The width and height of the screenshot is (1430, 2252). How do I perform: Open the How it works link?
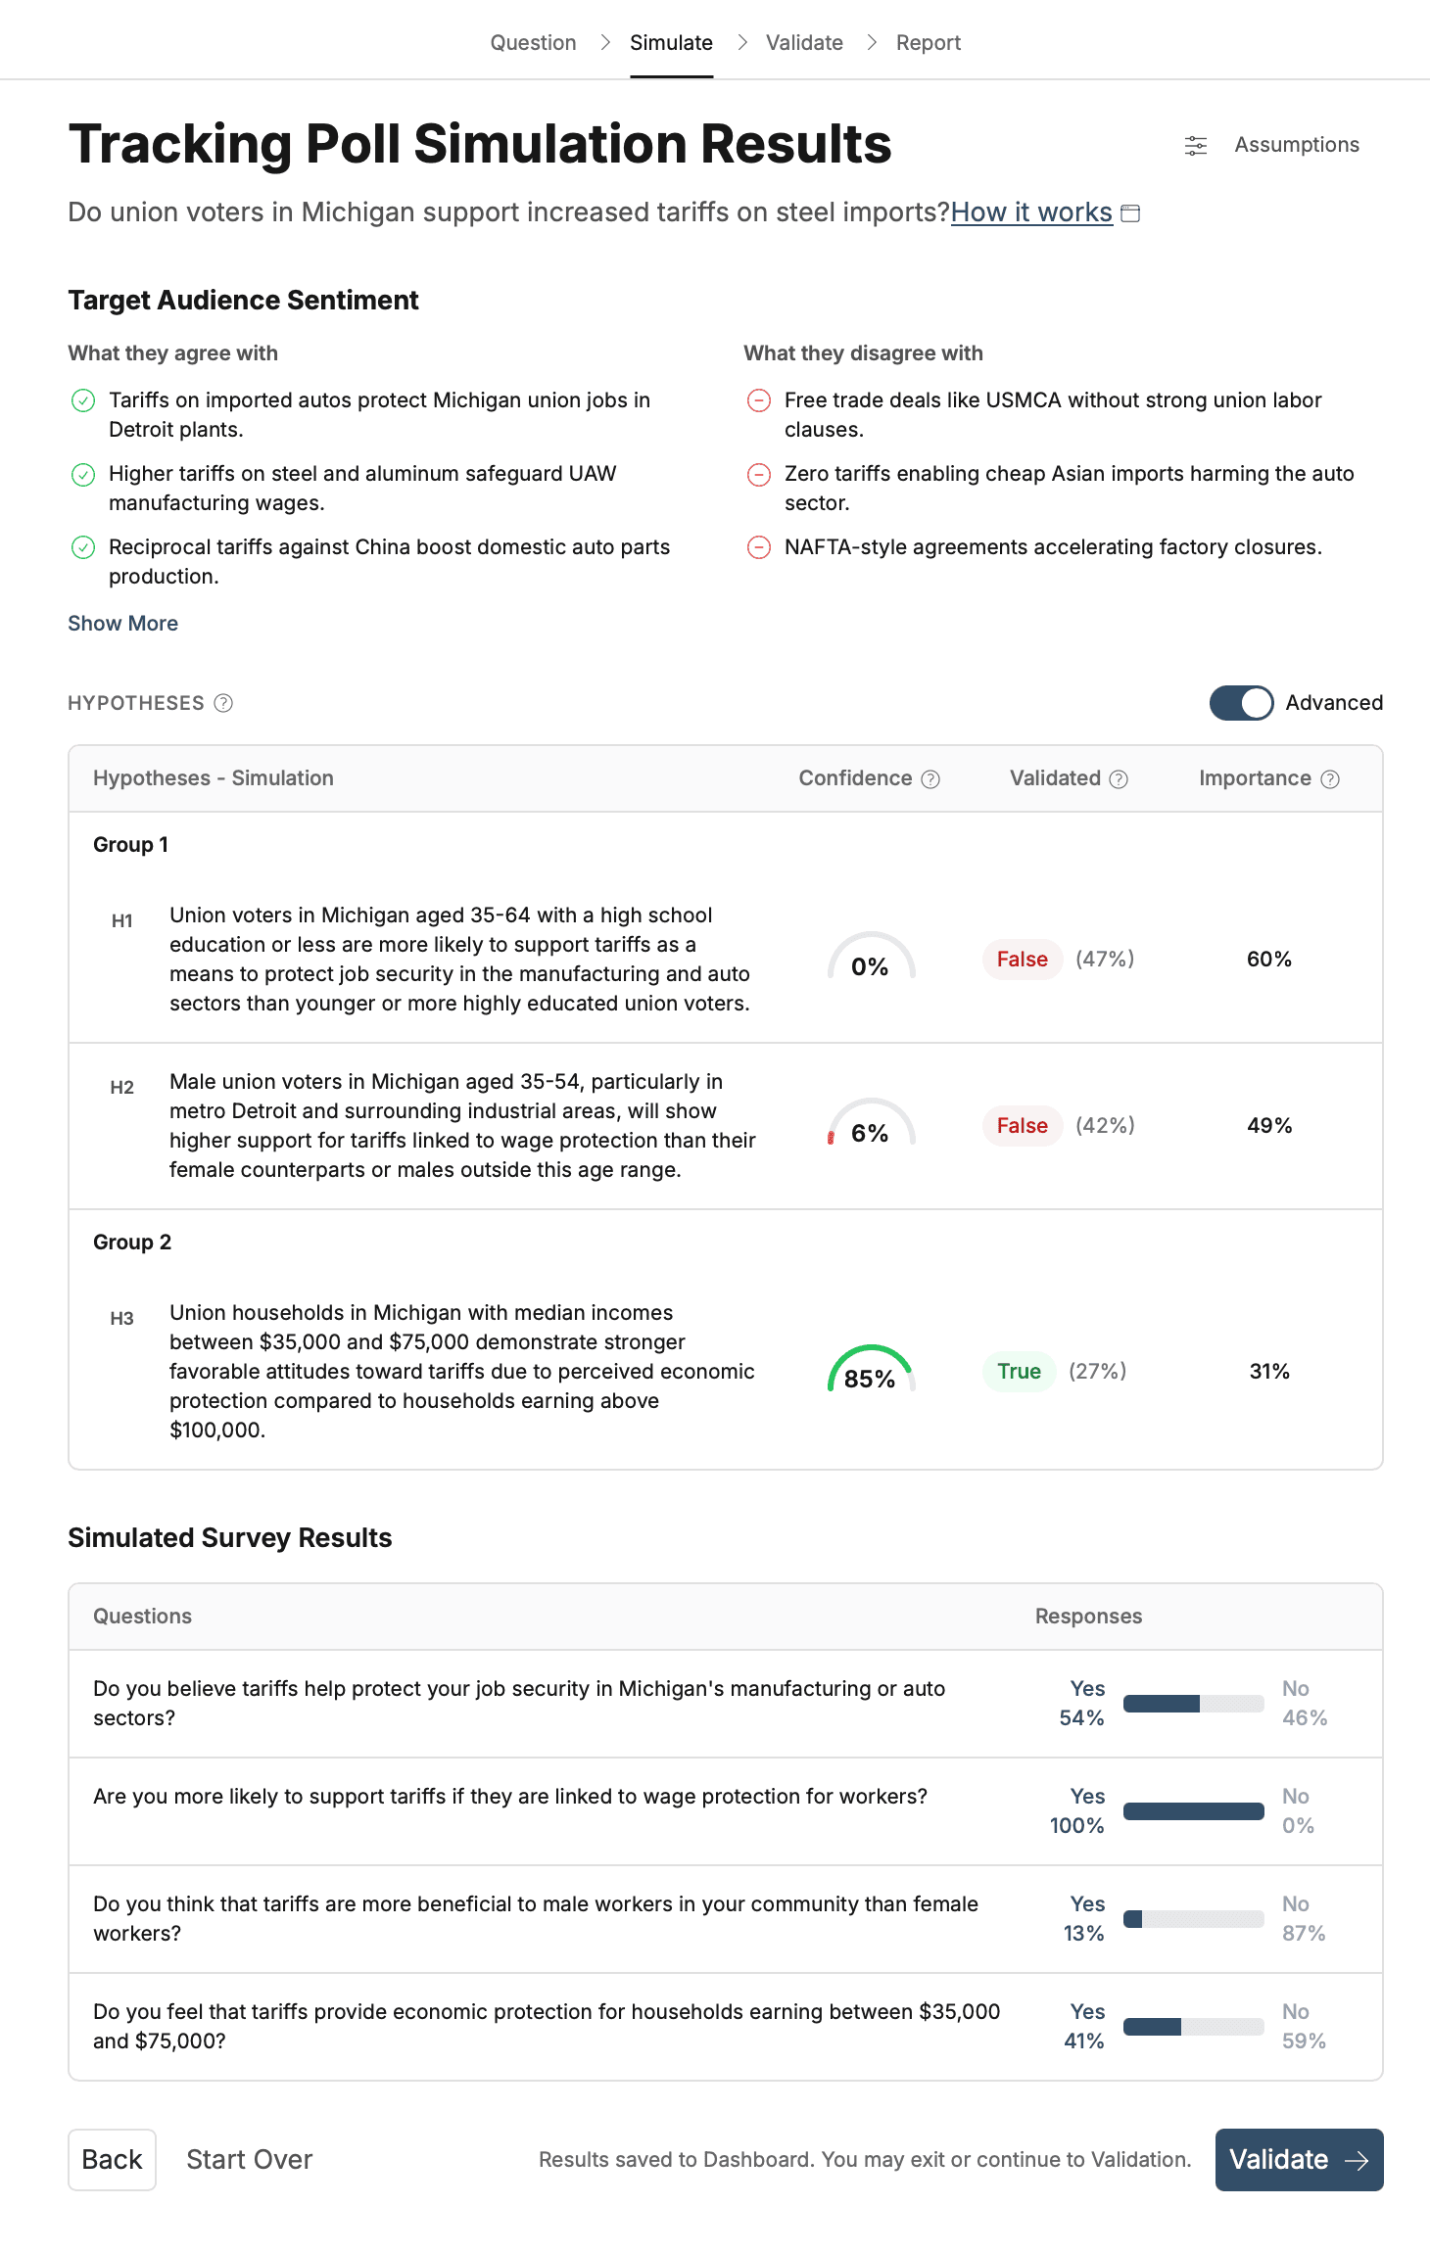click(x=1030, y=212)
